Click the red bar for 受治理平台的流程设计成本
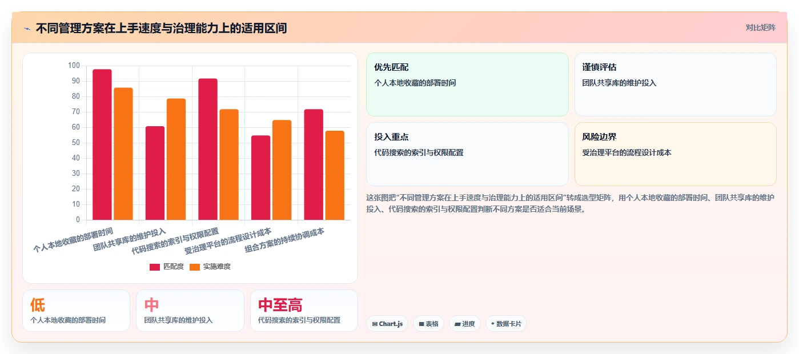799x354 pixels. tap(261, 178)
